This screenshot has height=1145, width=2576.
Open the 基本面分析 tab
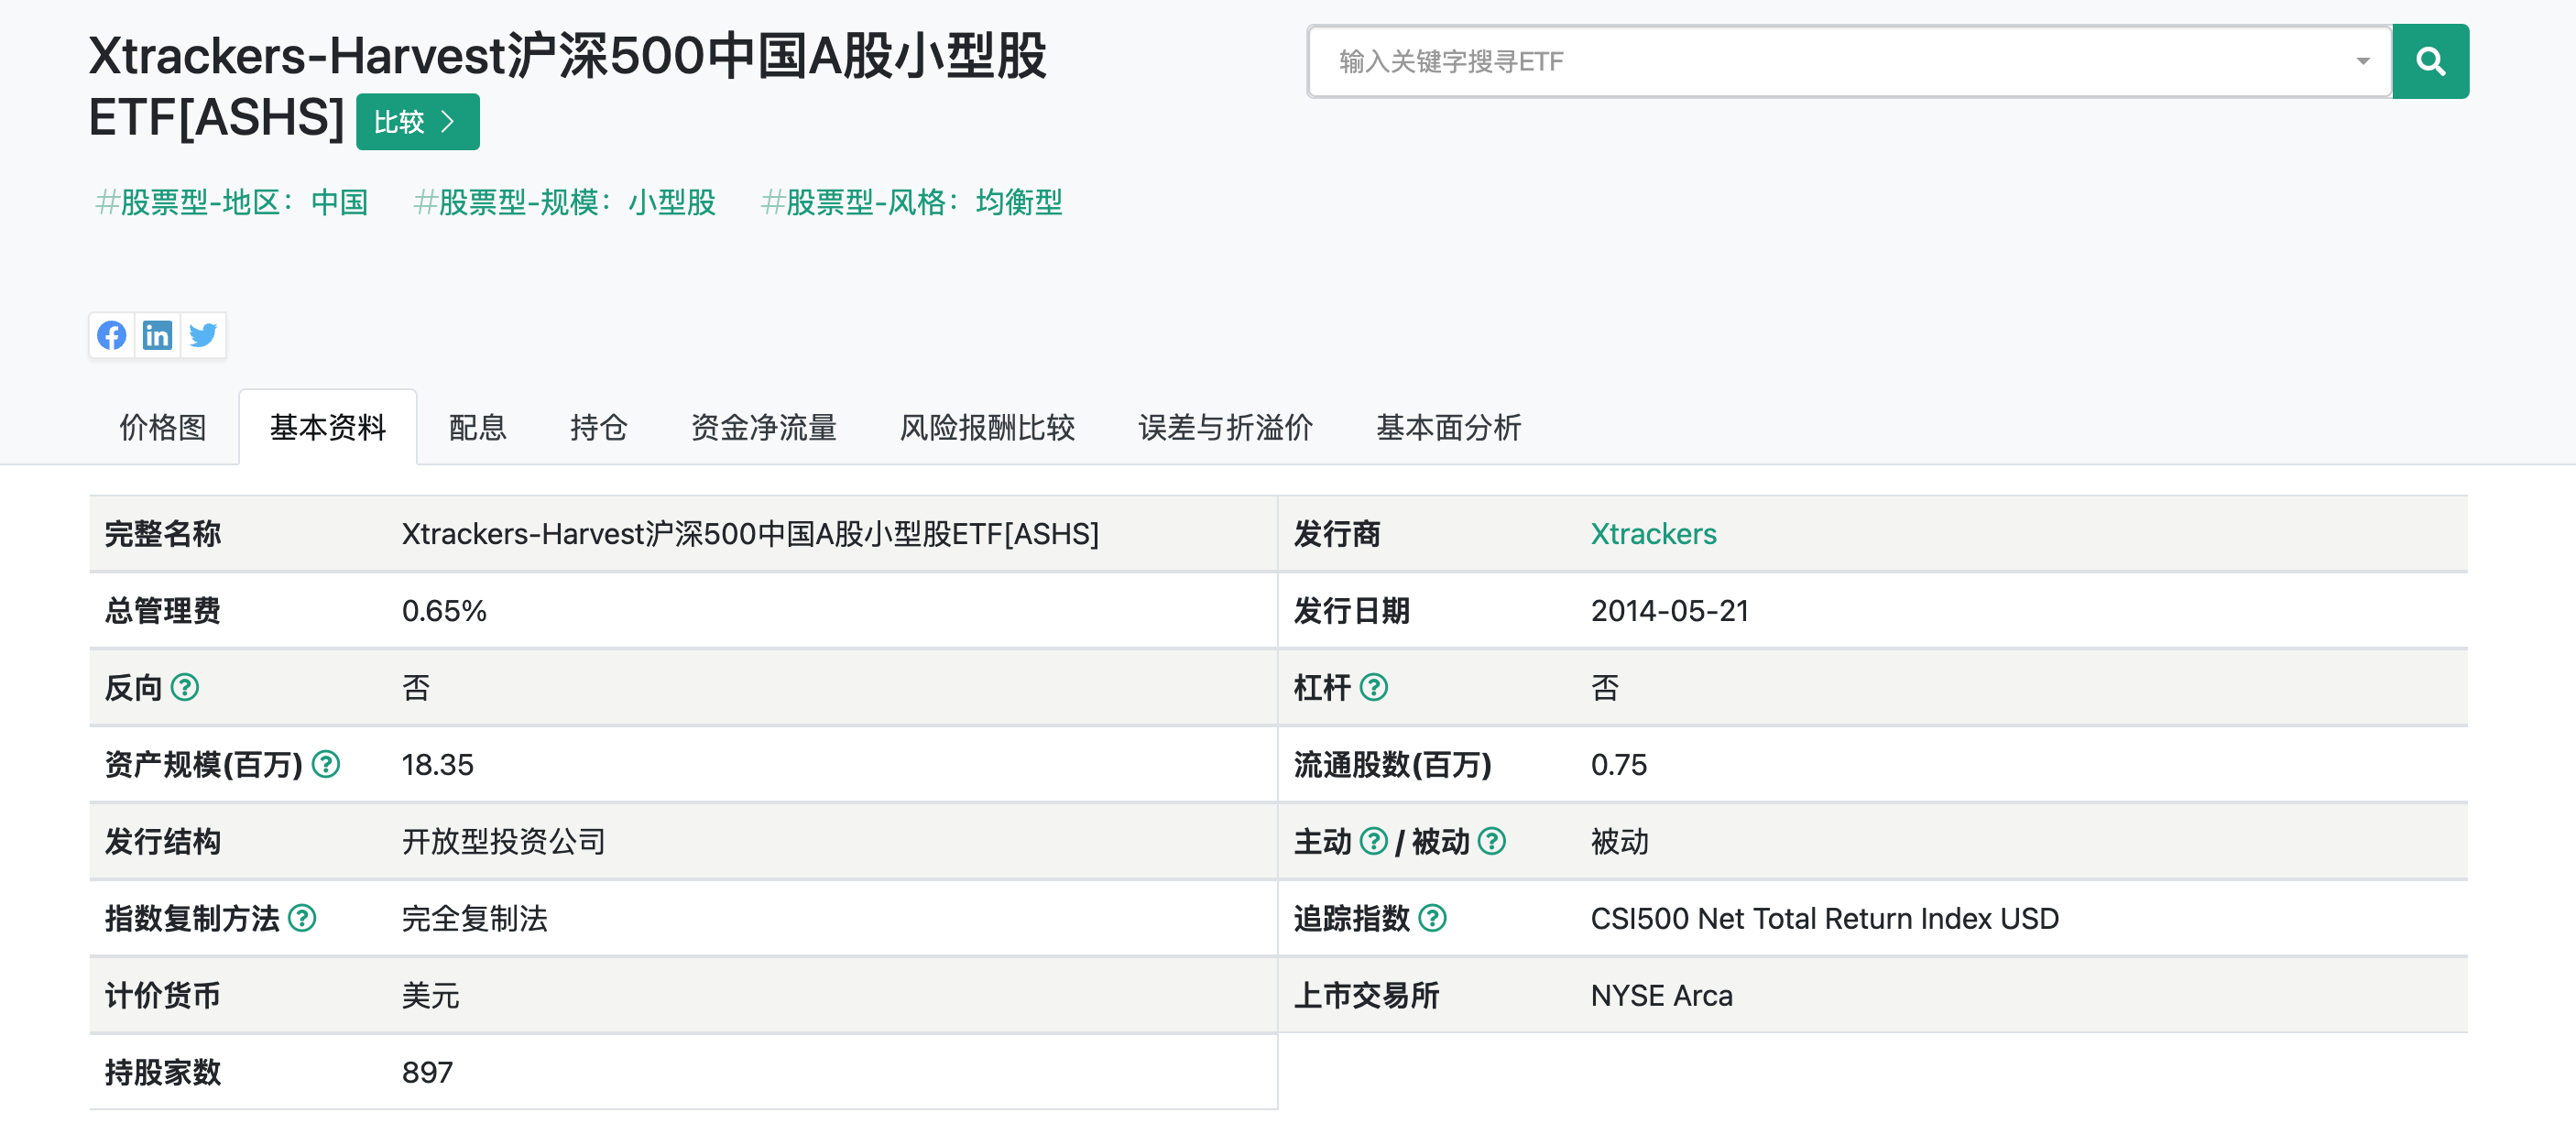click(x=1447, y=428)
